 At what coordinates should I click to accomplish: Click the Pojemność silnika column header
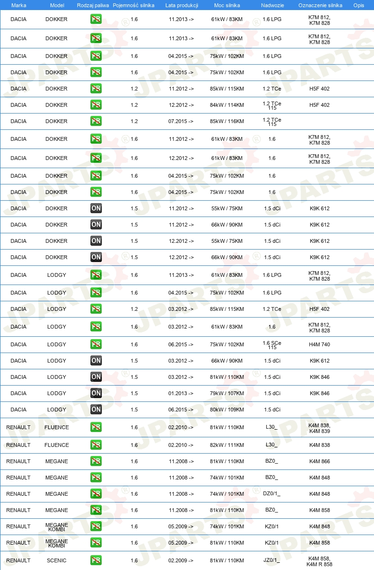133,5
